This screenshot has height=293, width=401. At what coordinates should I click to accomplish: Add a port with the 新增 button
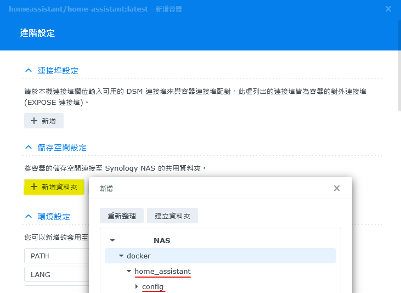pos(44,121)
